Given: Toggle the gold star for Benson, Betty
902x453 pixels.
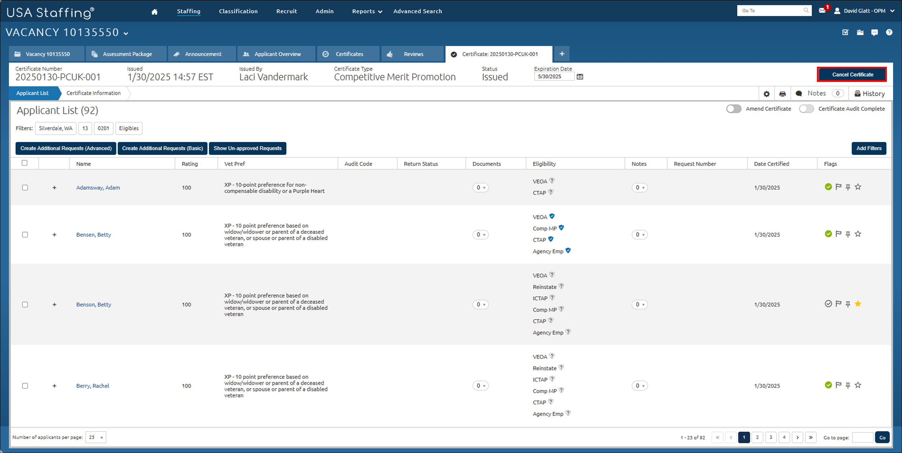Looking at the screenshot, I should coord(858,304).
